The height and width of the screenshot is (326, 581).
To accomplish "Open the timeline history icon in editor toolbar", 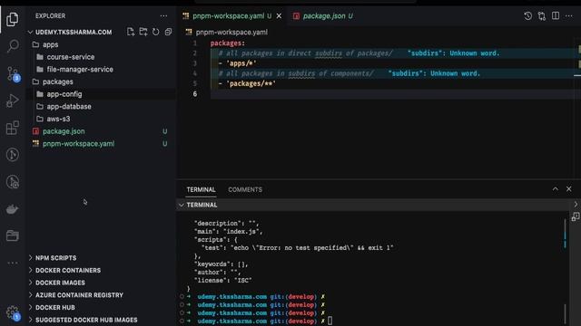I will [x=527, y=16].
